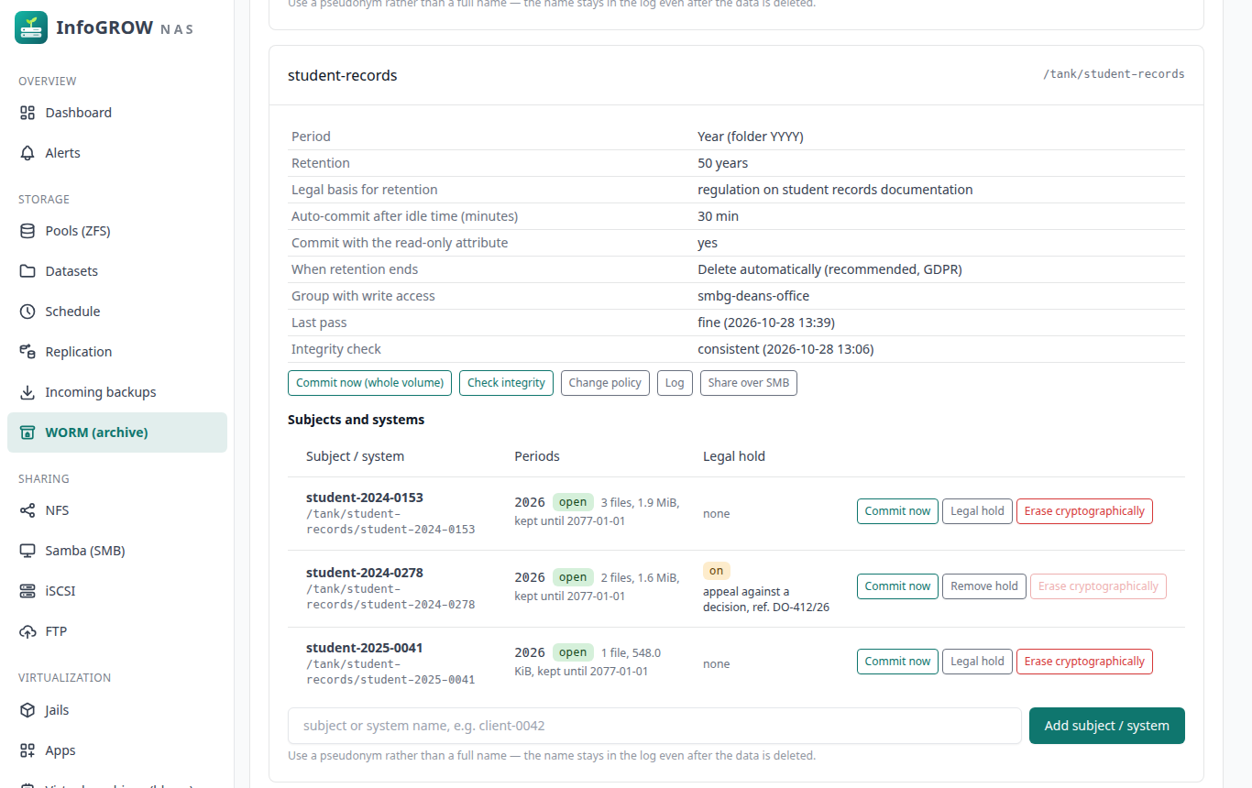This screenshot has width=1252, height=788.
Task: Remove hold on student-2024-0278
Action: pos(984,586)
